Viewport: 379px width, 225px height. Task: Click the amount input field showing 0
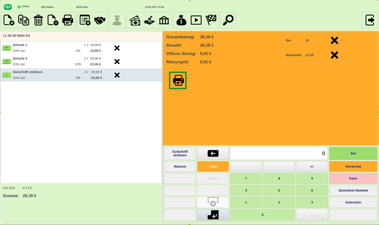coord(279,154)
